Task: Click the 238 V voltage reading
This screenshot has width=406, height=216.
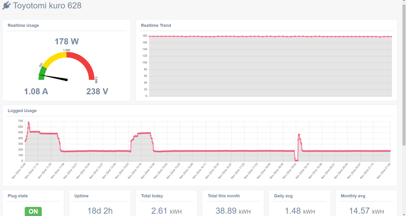Action: 97,91
